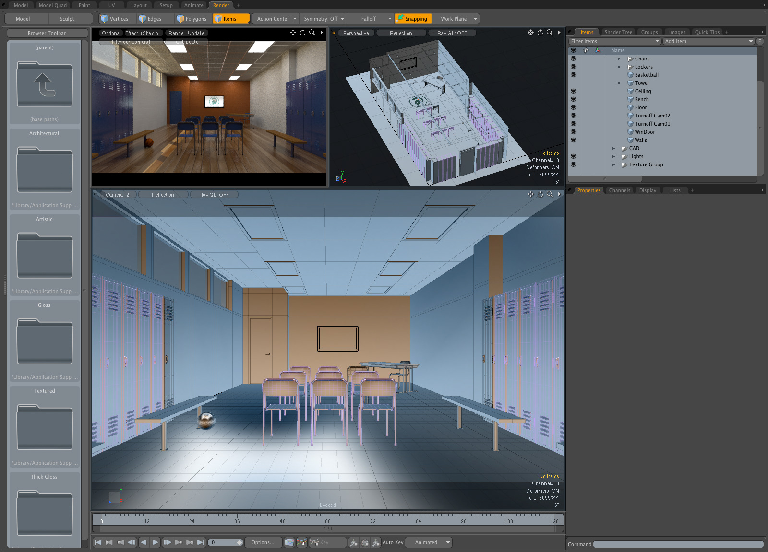This screenshot has height=552, width=768.
Task: Pan icon in Camera (2) viewport
Action: [530, 194]
